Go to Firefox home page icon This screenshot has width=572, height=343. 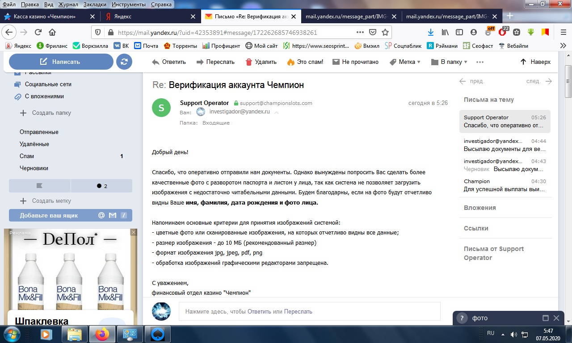click(x=52, y=32)
